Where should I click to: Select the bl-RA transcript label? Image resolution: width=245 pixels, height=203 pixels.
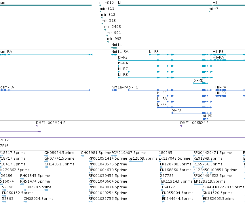(123, 63)
